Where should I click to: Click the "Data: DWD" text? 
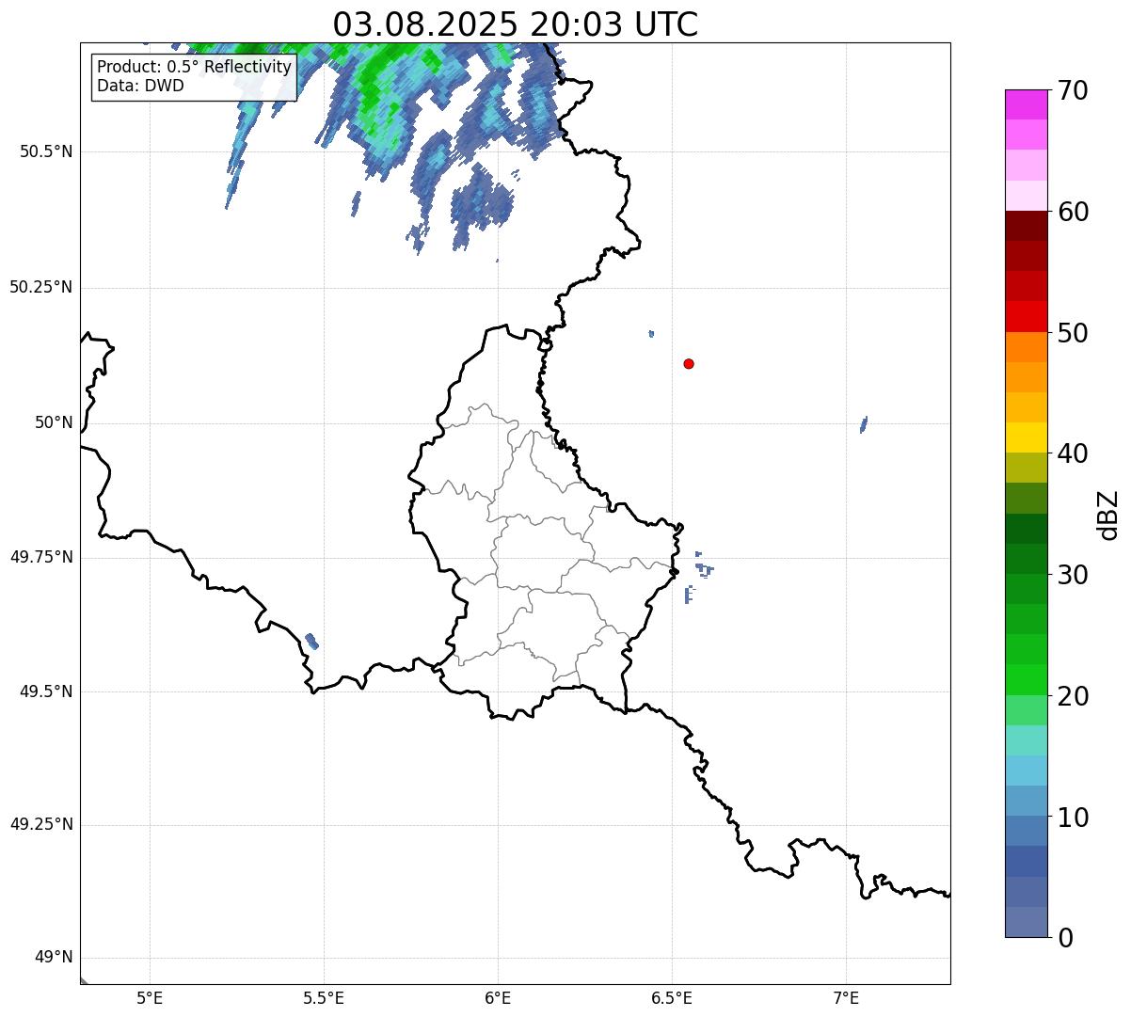141,87
